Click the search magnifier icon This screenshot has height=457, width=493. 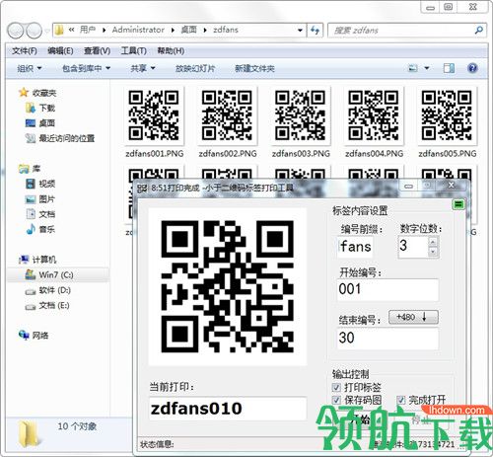(479, 31)
